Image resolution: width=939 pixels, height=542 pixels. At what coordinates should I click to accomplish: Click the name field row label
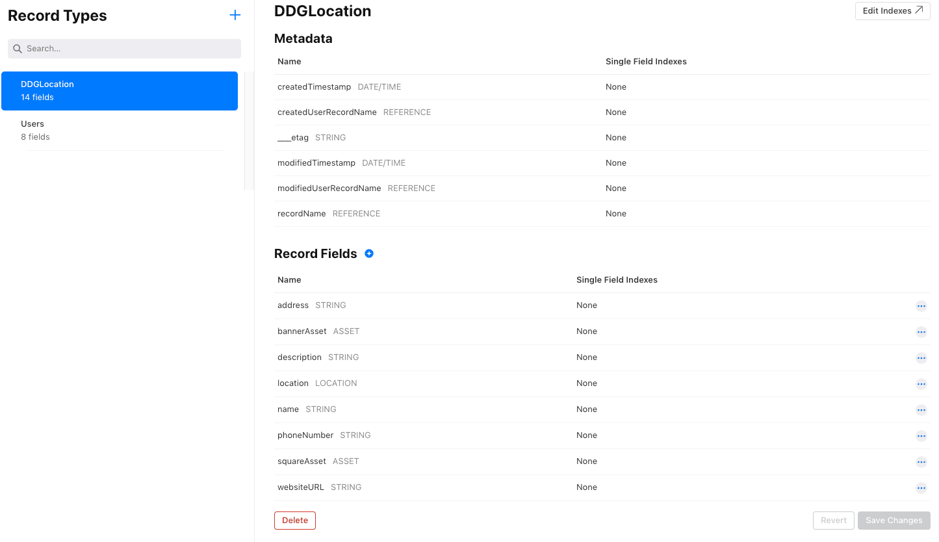[288, 409]
